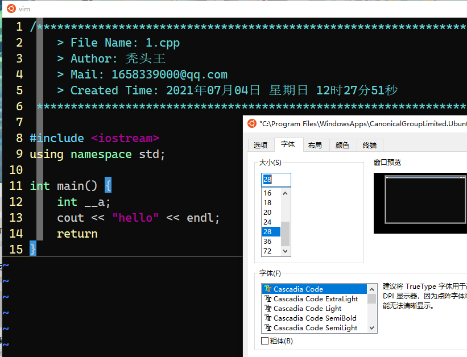The image size is (467, 357).
Task: Select font size 20 in size list
Action: coord(271,212)
